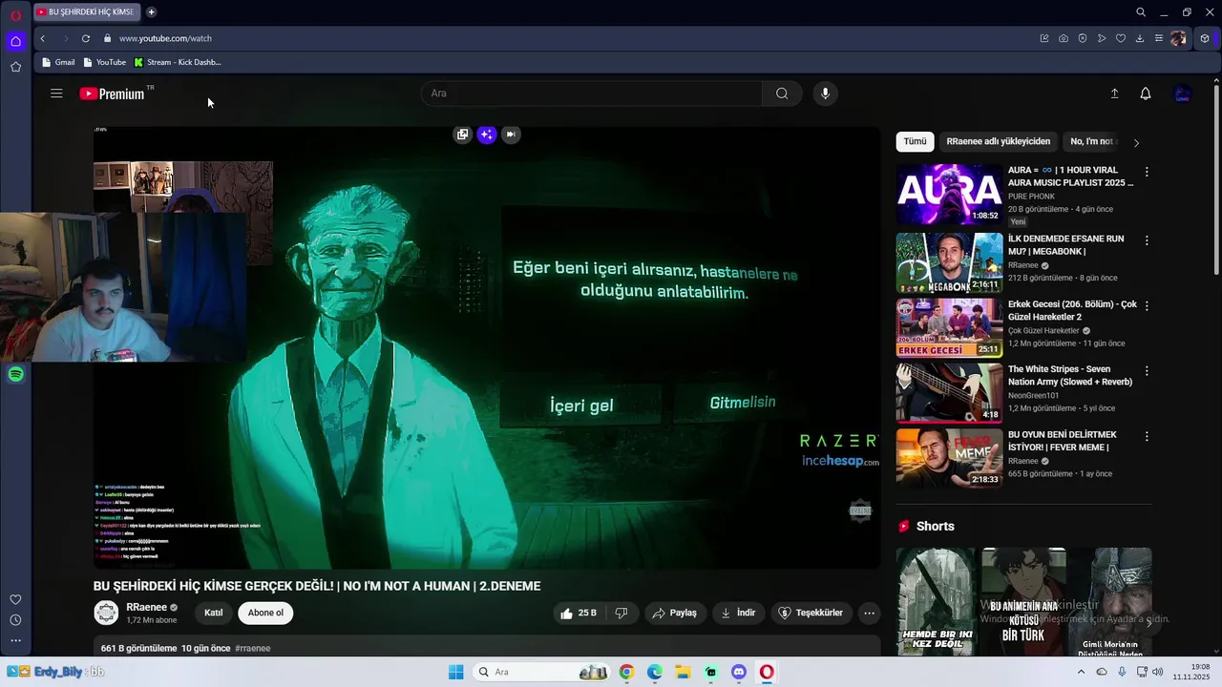Click the Katıl join button
Screen dimensions: 1222x687
(214, 613)
